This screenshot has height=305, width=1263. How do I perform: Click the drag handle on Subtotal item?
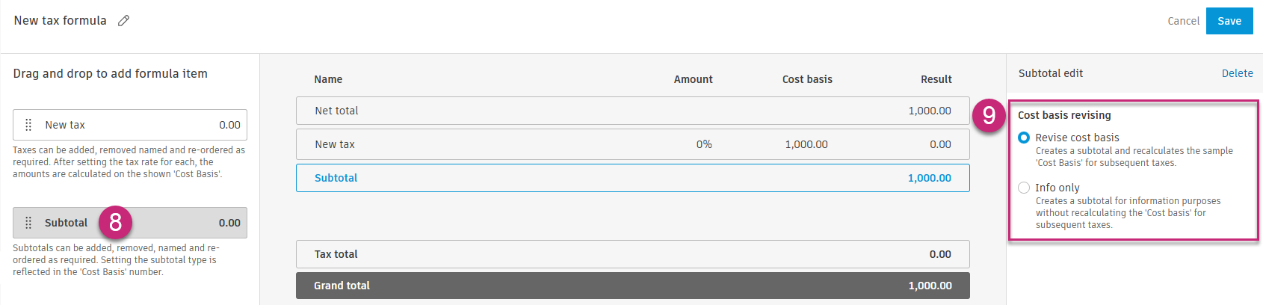(28, 223)
